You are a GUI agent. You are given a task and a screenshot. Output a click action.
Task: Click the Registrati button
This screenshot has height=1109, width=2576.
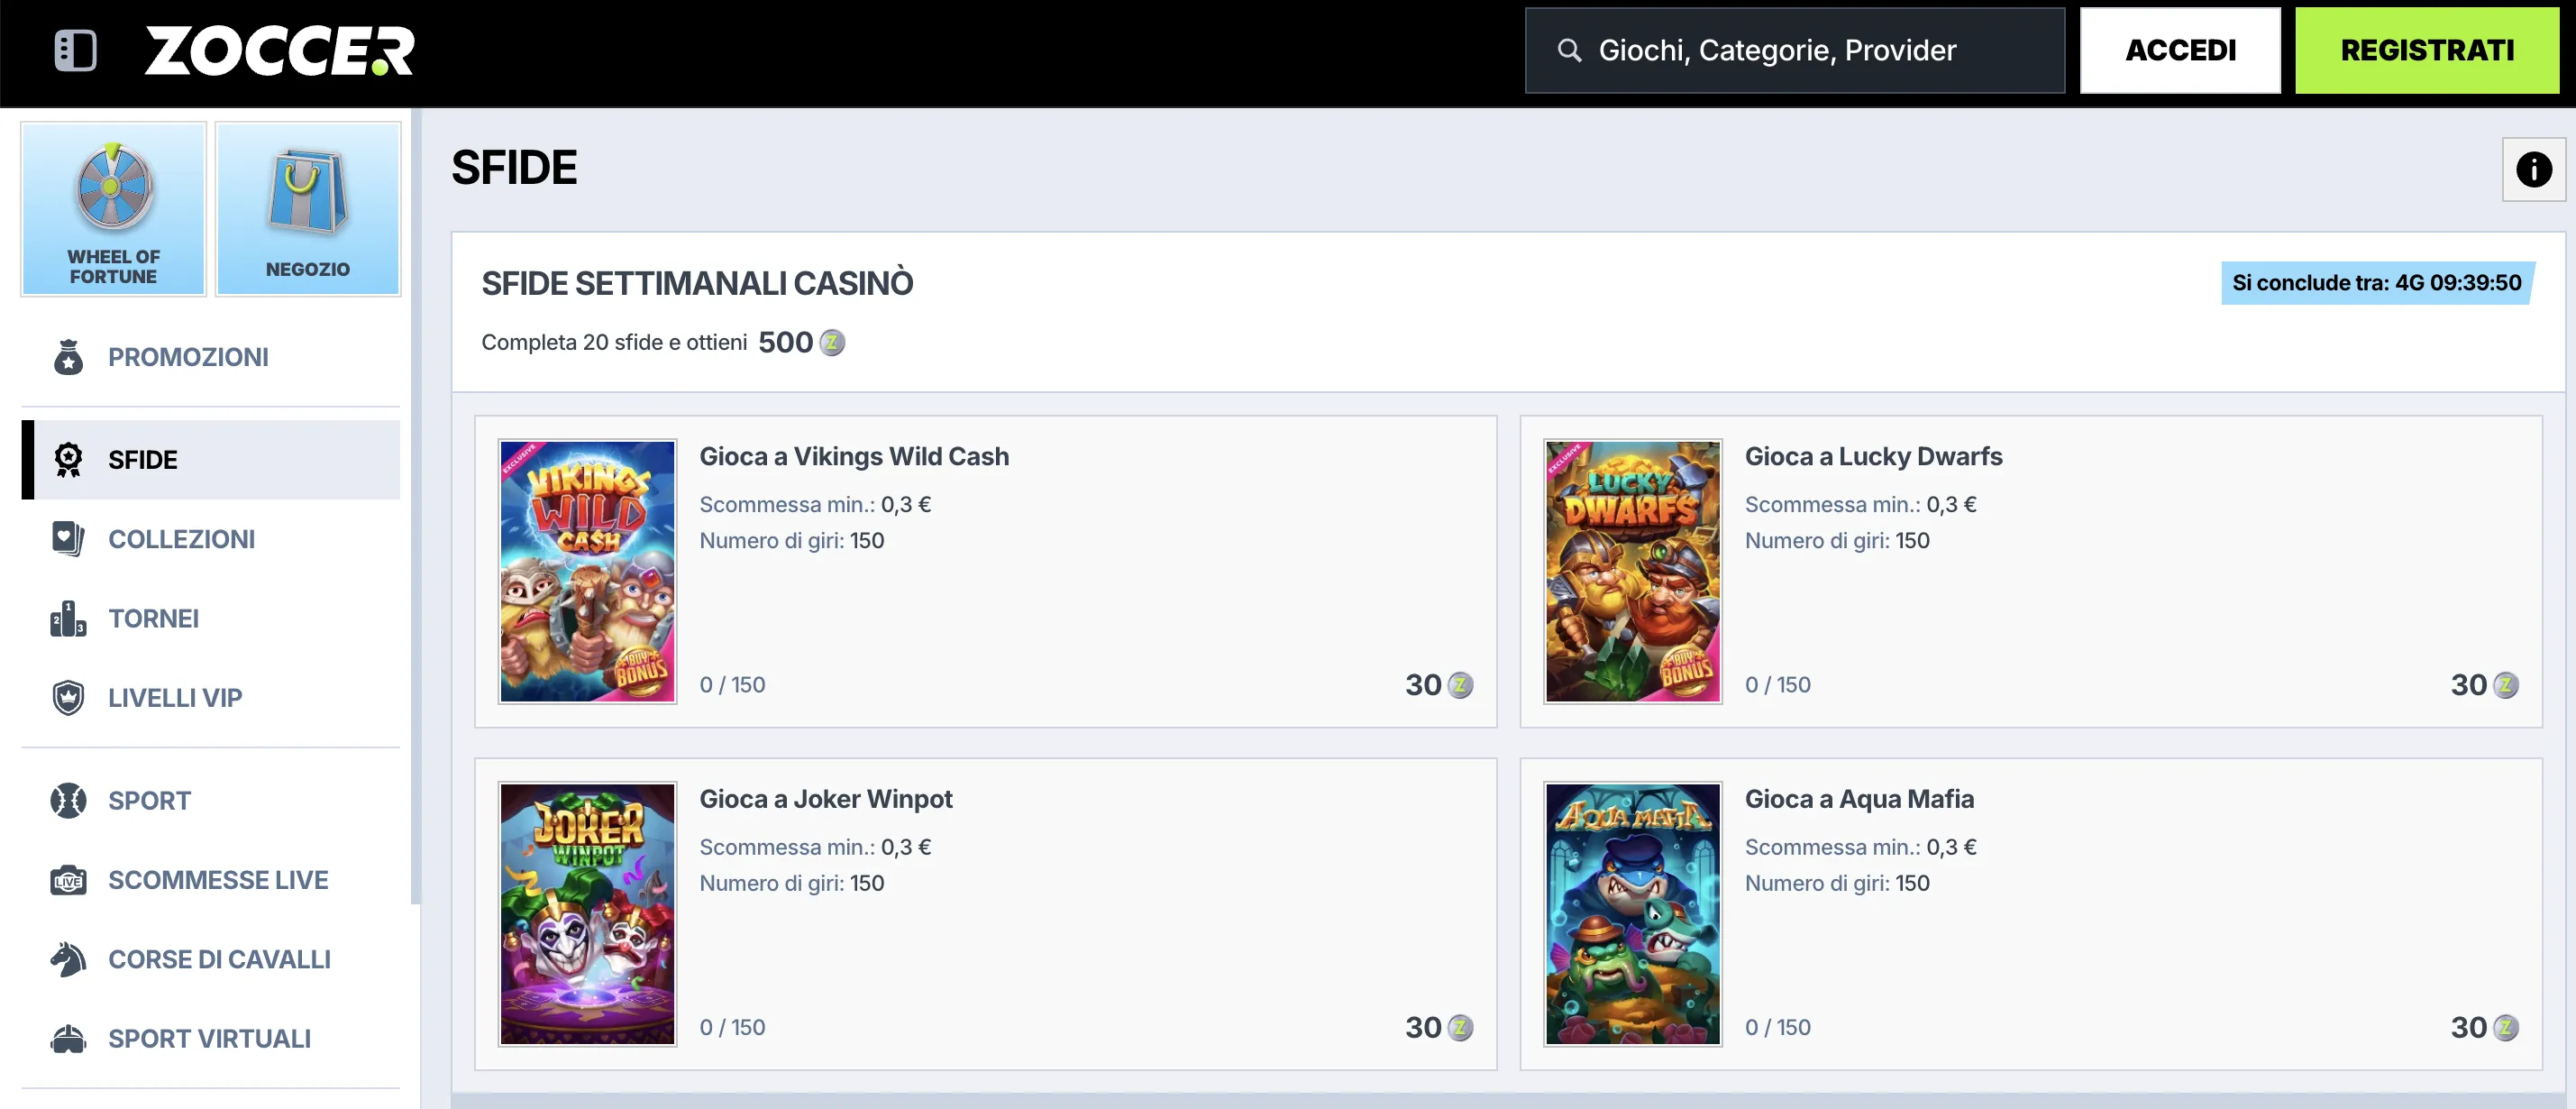point(2427,50)
